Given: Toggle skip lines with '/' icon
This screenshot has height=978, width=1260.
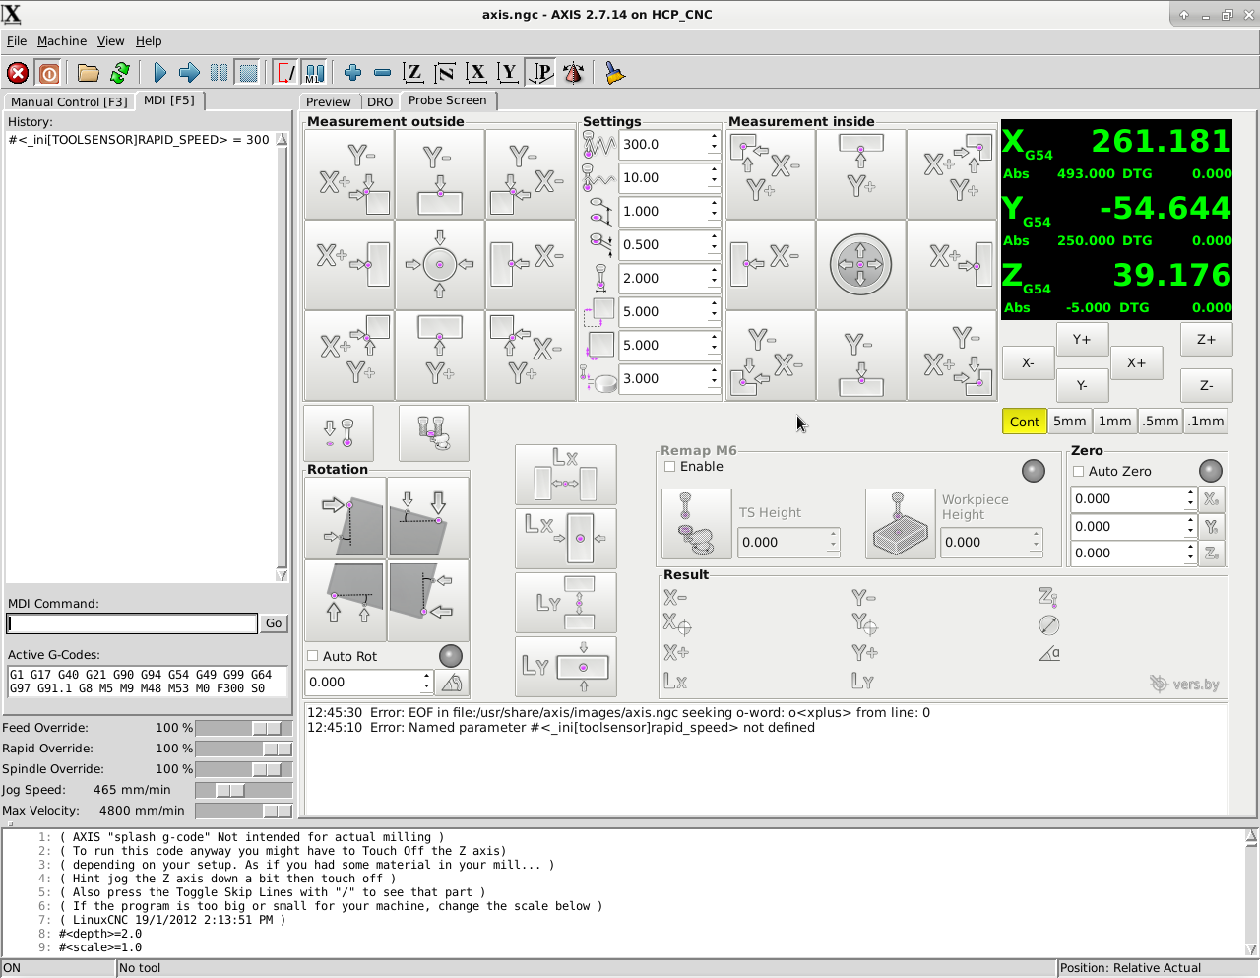Looking at the screenshot, I should [285, 73].
